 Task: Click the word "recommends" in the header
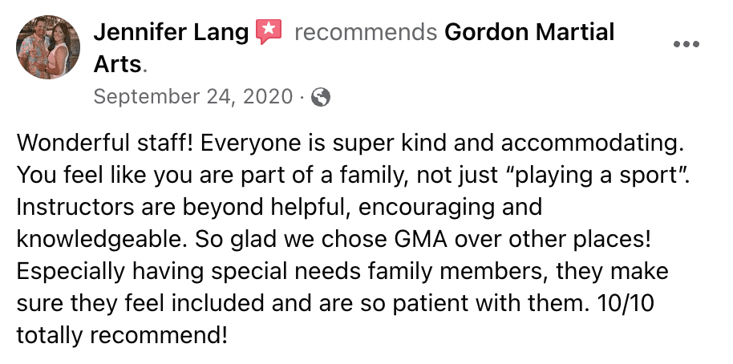(366, 33)
